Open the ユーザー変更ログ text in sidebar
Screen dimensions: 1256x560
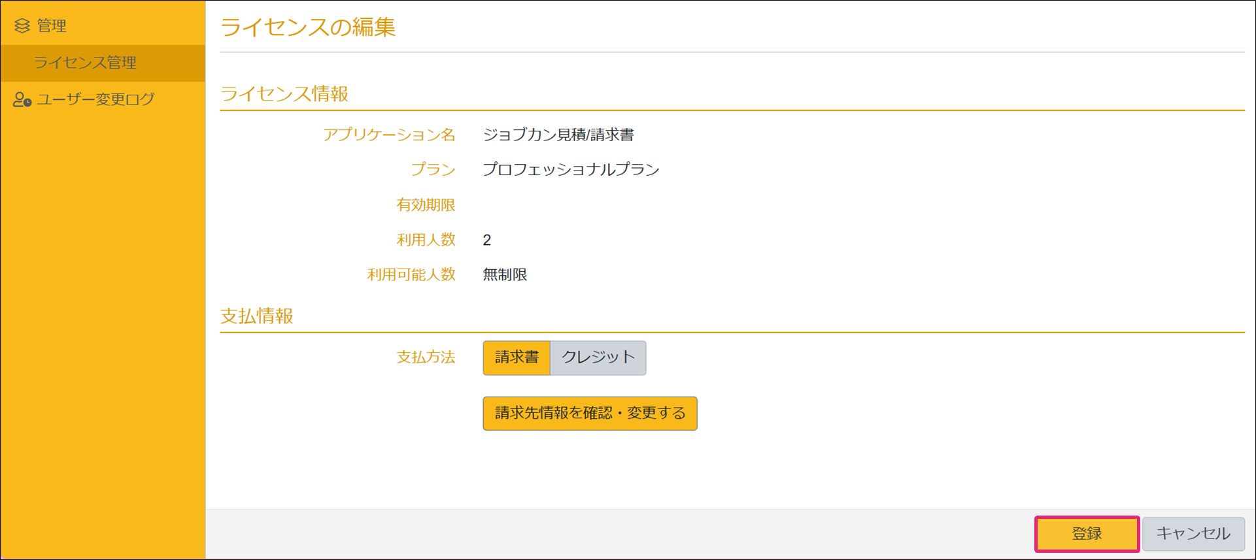(x=95, y=99)
